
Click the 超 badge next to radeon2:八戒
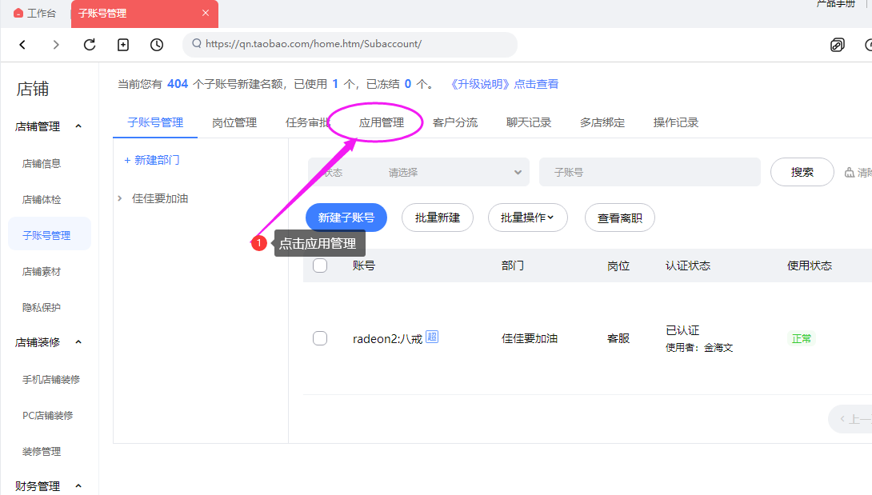[431, 338]
